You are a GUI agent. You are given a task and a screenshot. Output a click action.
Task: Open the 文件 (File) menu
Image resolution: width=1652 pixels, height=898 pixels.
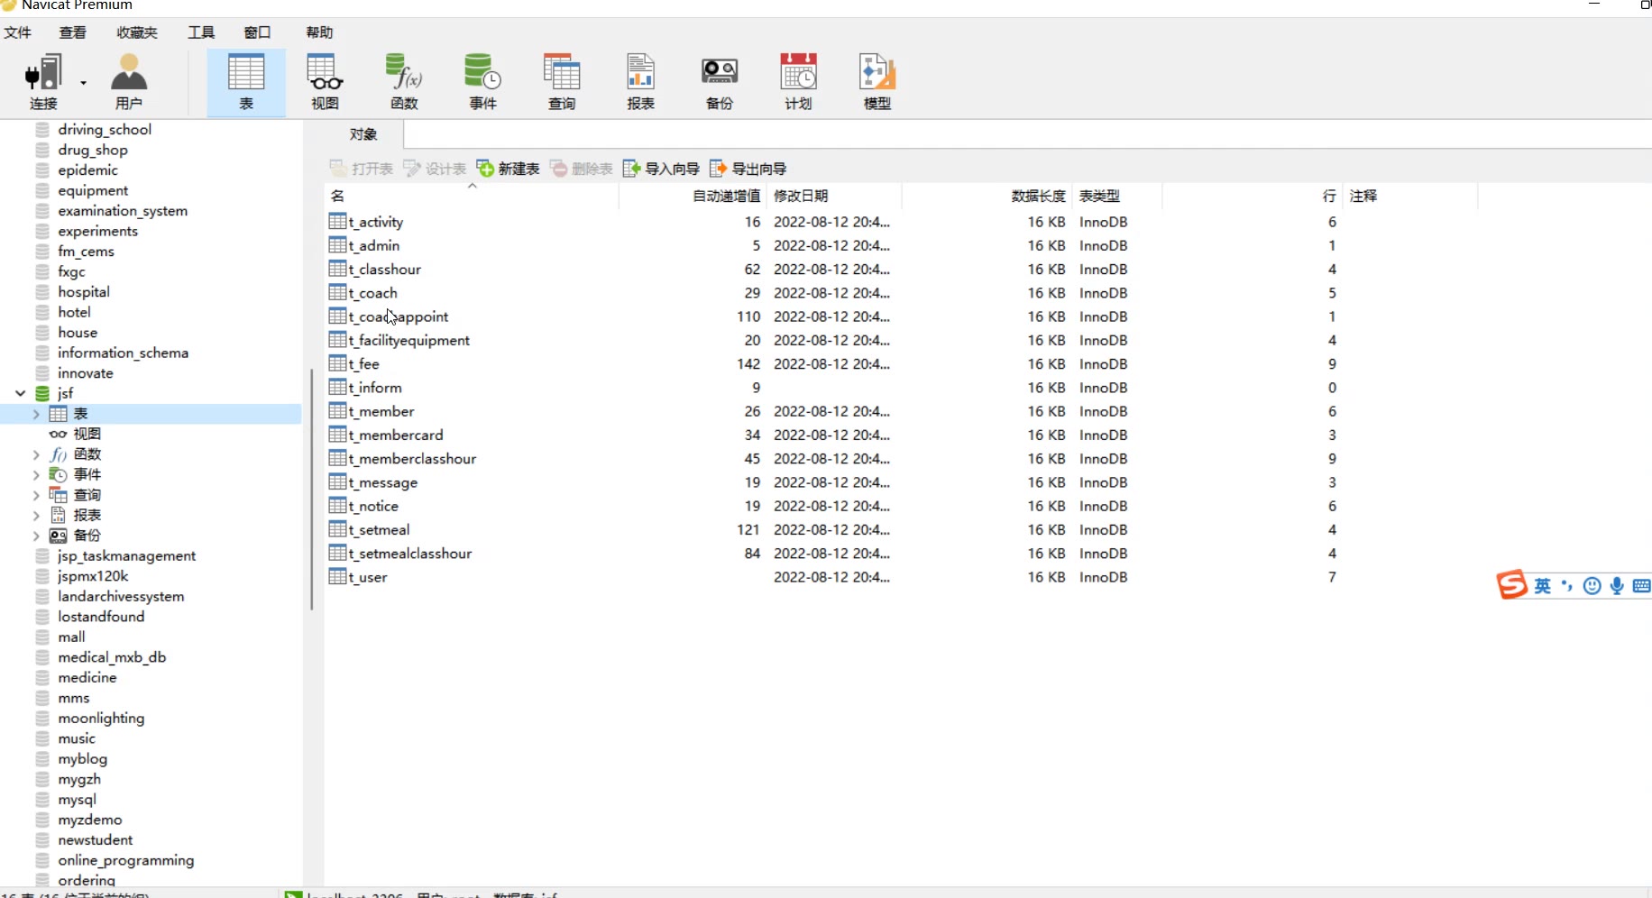18,32
